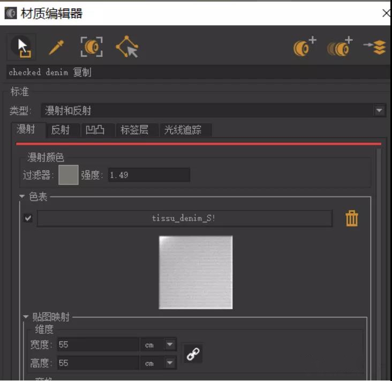The width and height of the screenshot is (392, 381).
Task: Click the frame material in view icon
Action: pos(92,47)
